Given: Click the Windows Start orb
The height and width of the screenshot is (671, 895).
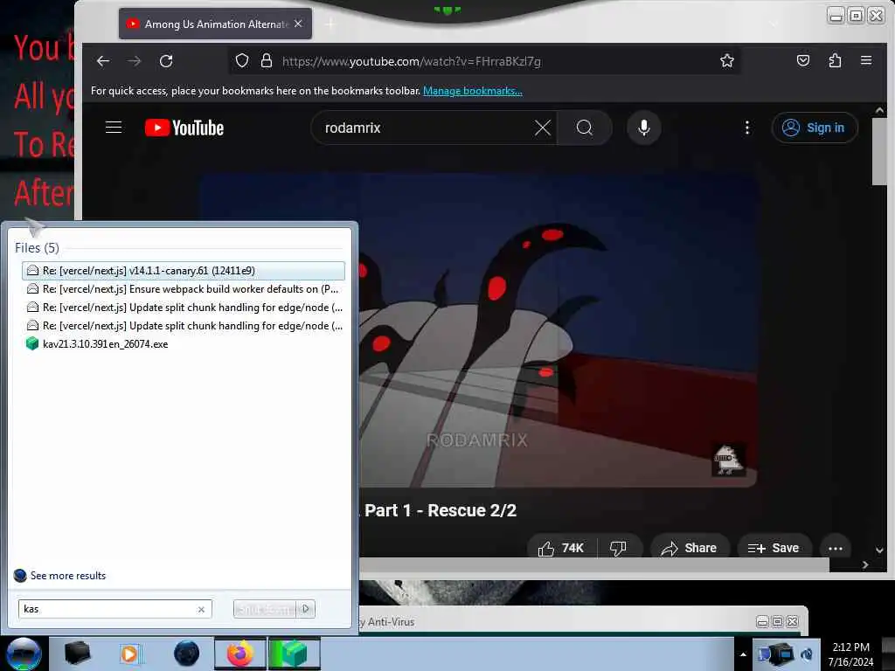Looking at the screenshot, I should (24, 654).
